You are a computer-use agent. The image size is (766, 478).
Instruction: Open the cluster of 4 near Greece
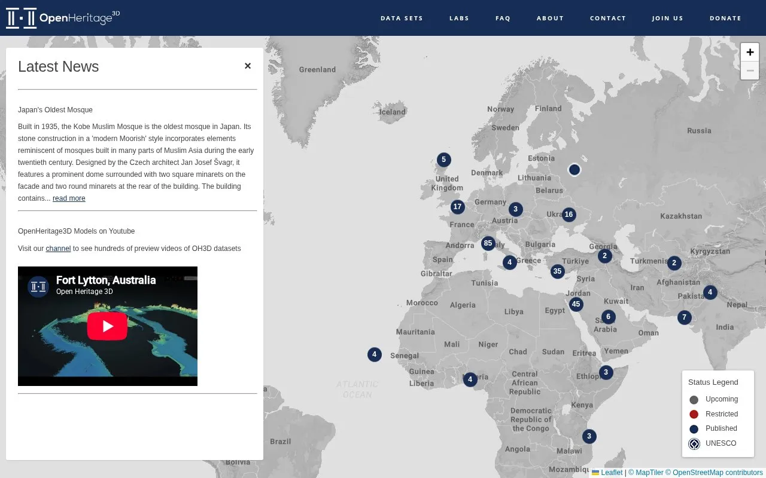509,262
